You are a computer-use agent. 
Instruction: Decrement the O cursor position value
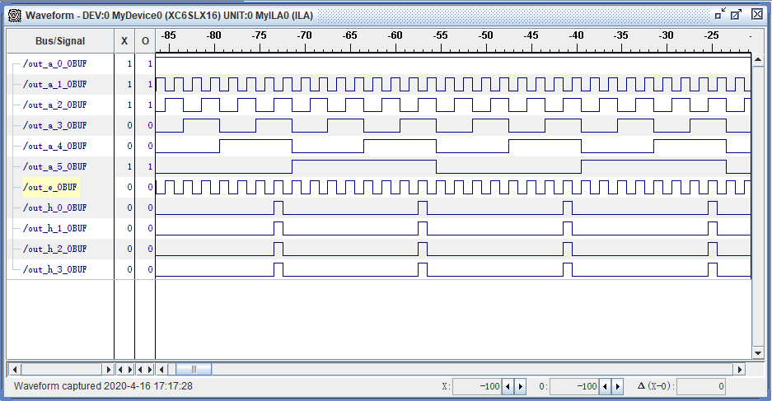tap(605, 386)
